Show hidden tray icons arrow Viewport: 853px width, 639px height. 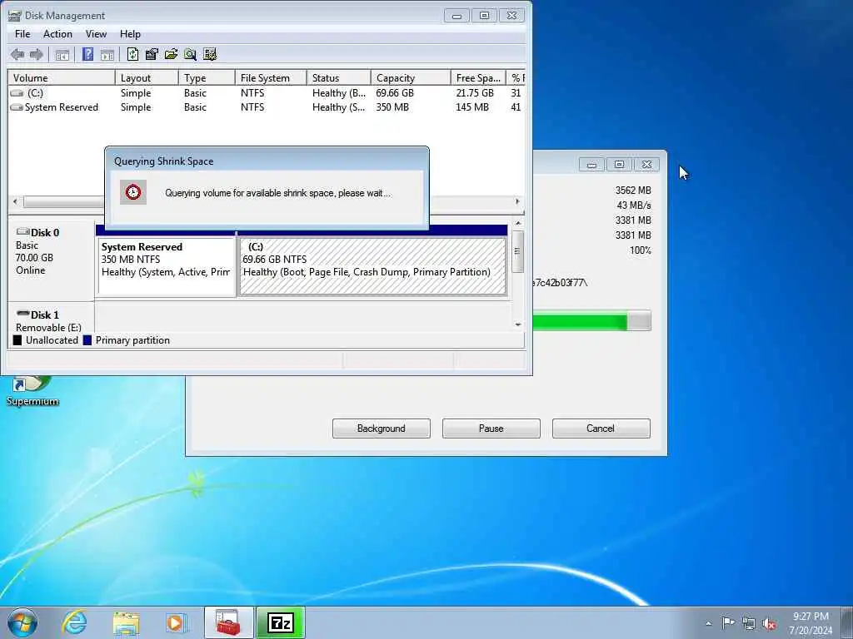click(x=708, y=623)
